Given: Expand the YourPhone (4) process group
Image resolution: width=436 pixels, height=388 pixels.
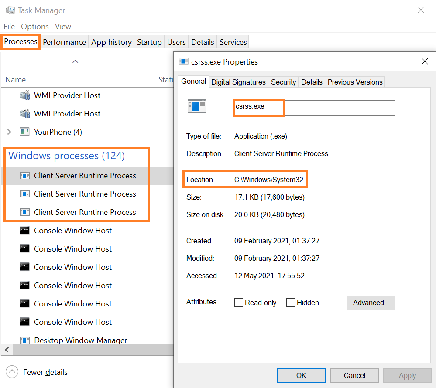Looking at the screenshot, I should click(9, 132).
